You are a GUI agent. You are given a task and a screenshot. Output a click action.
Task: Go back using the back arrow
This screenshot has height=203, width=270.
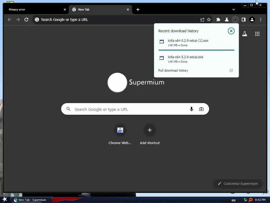(9, 20)
